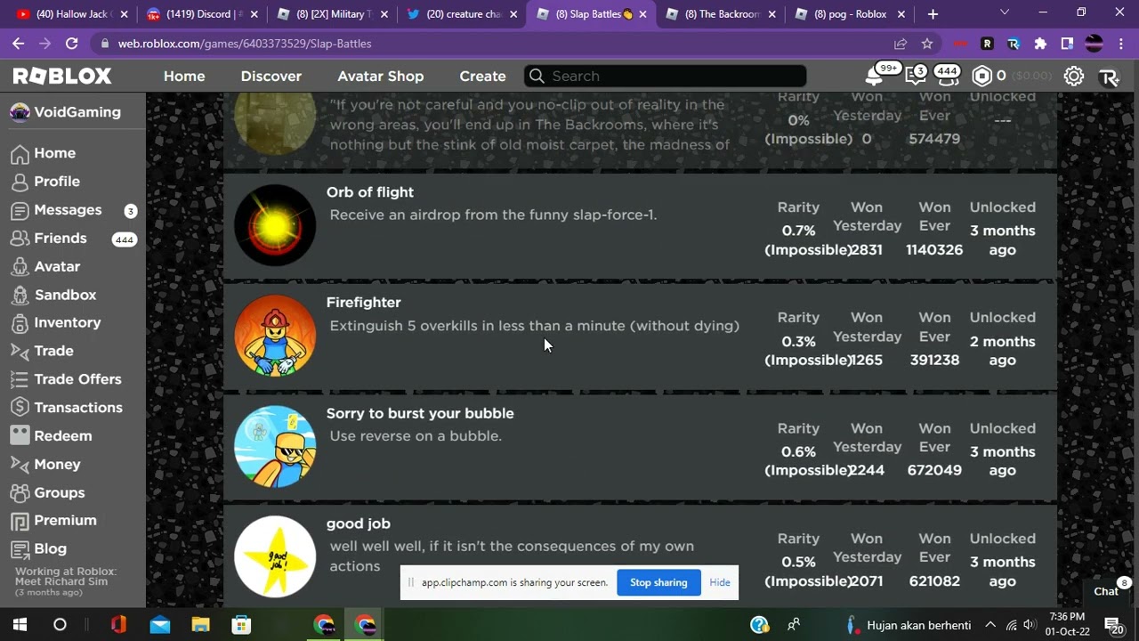The height and width of the screenshot is (641, 1139).
Task: Click VoidGaming avatar in sidebar
Action: (20, 112)
